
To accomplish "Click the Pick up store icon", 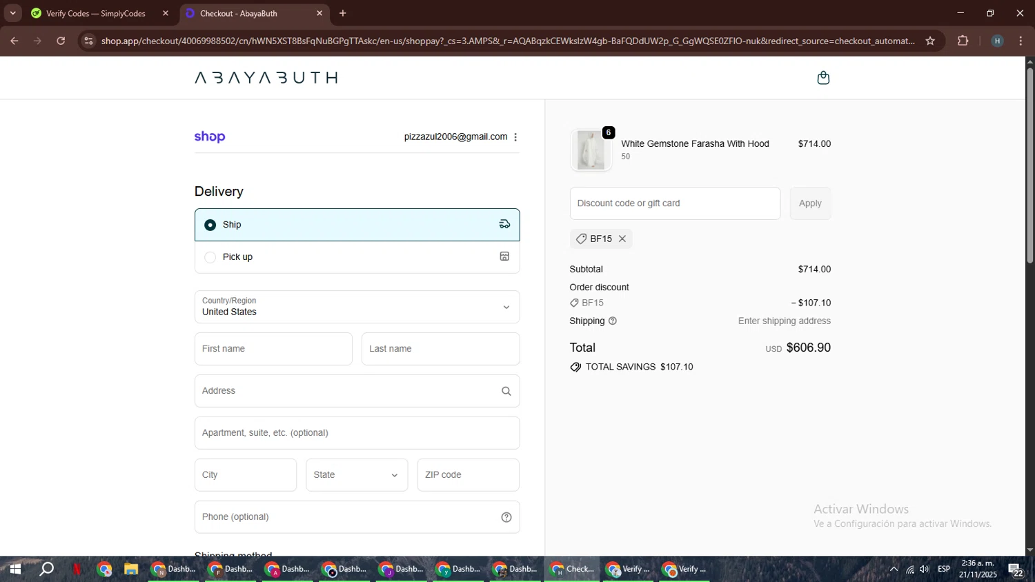I will pyautogui.click(x=504, y=257).
